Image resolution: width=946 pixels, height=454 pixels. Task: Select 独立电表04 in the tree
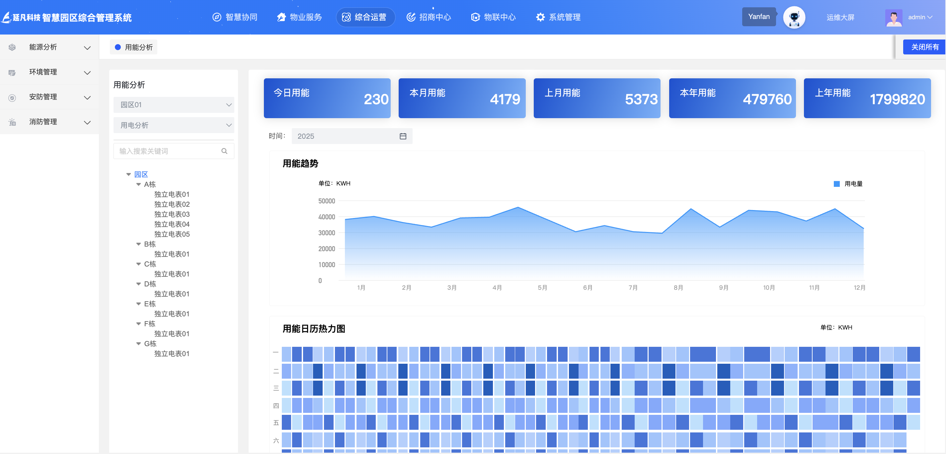click(x=172, y=224)
